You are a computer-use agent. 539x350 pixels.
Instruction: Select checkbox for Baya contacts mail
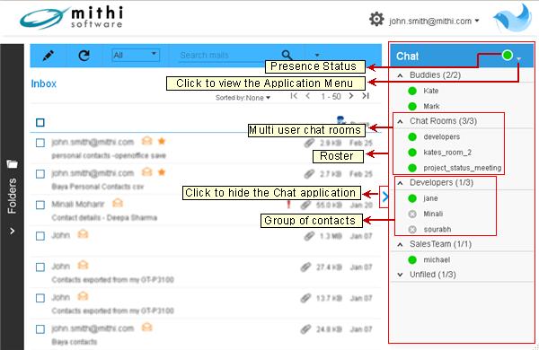[x=40, y=329]
